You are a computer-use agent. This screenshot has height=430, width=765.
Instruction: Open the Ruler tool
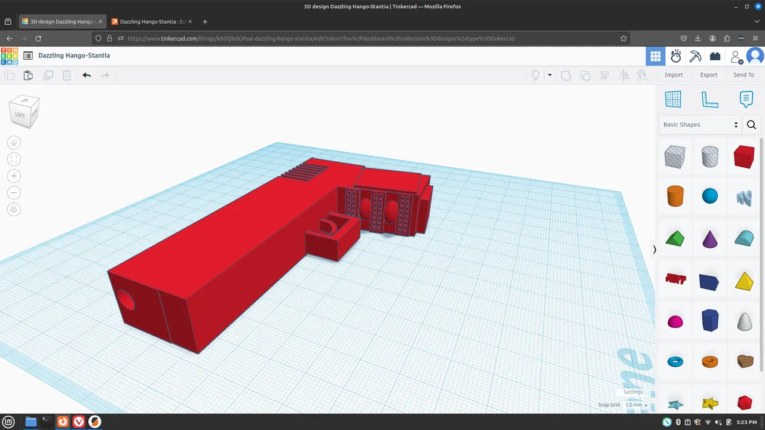[709, 99]
